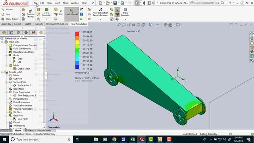Click the Select cursor tool

tap(137, 3)
